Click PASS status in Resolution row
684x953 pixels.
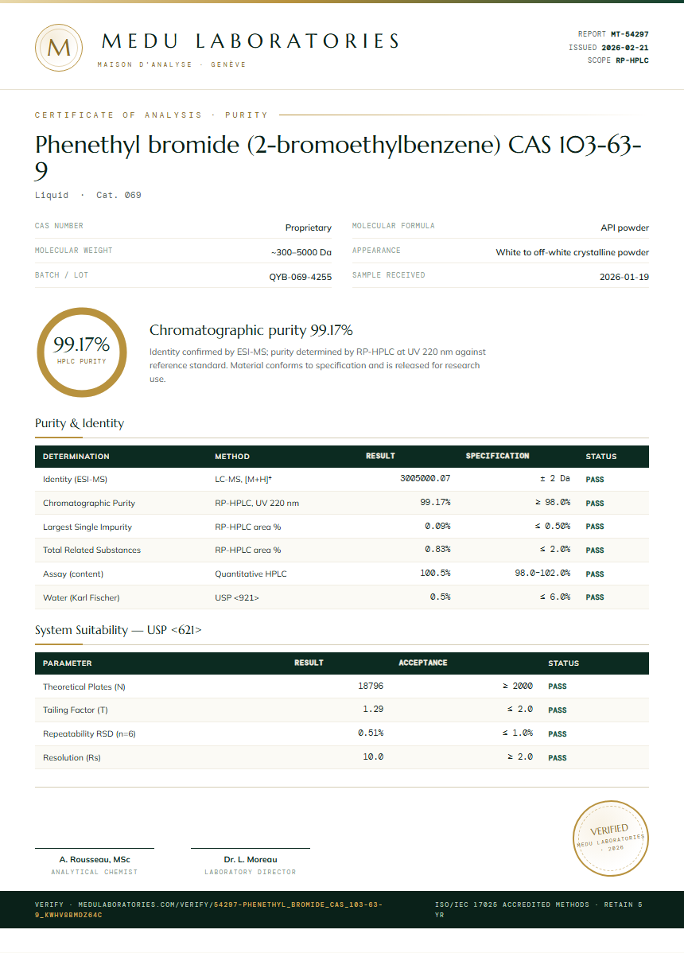point(557,758)
